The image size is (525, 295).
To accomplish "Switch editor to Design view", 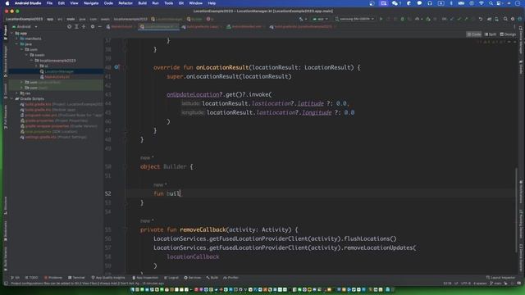I will pos(508,34).
